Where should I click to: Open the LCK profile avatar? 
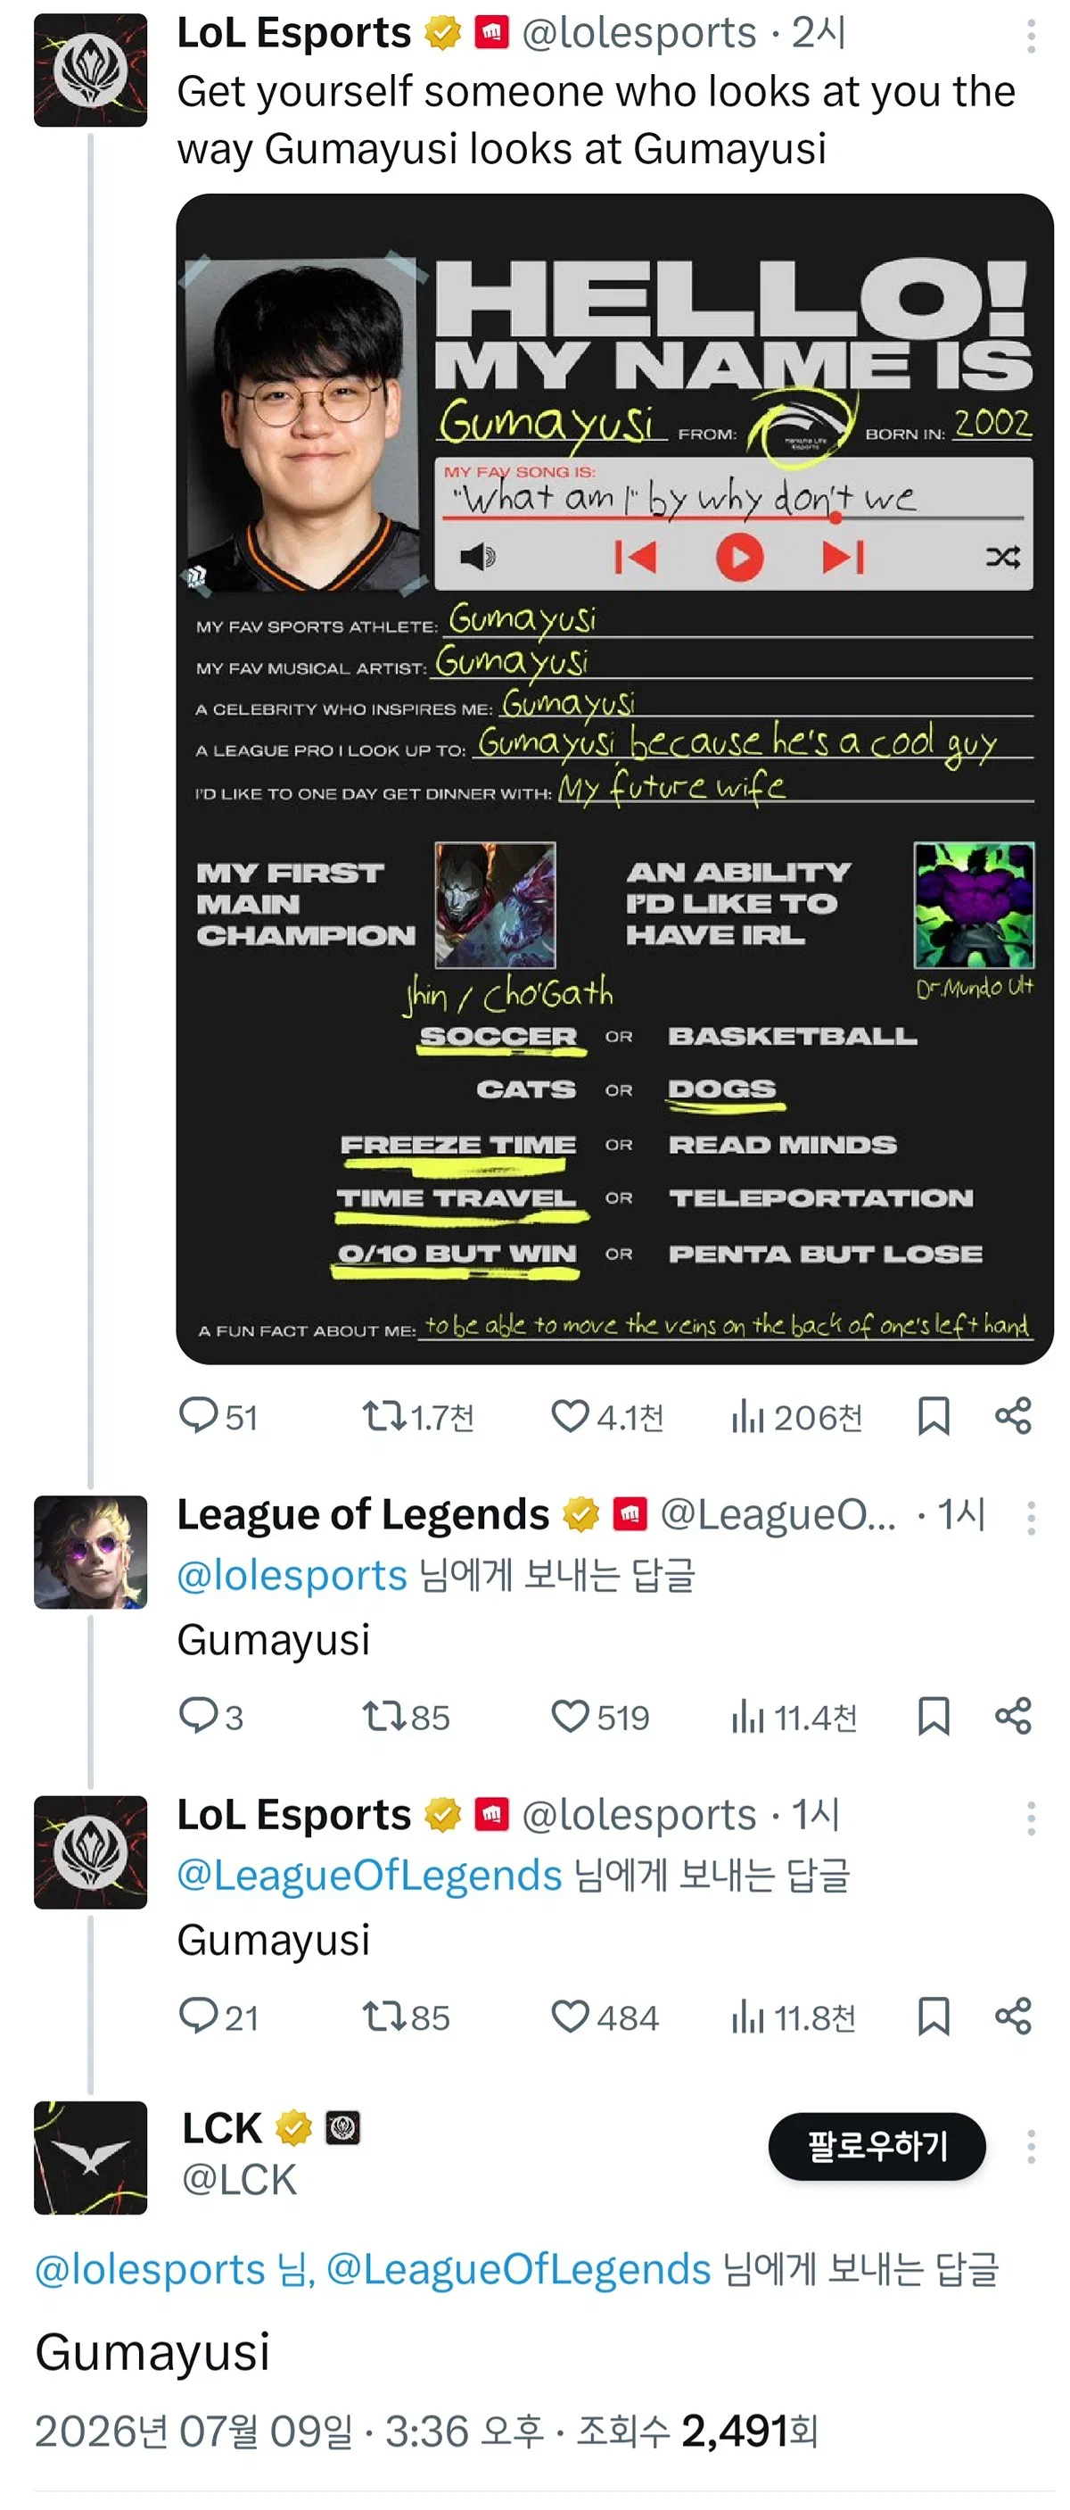[x=91, y=2158]
